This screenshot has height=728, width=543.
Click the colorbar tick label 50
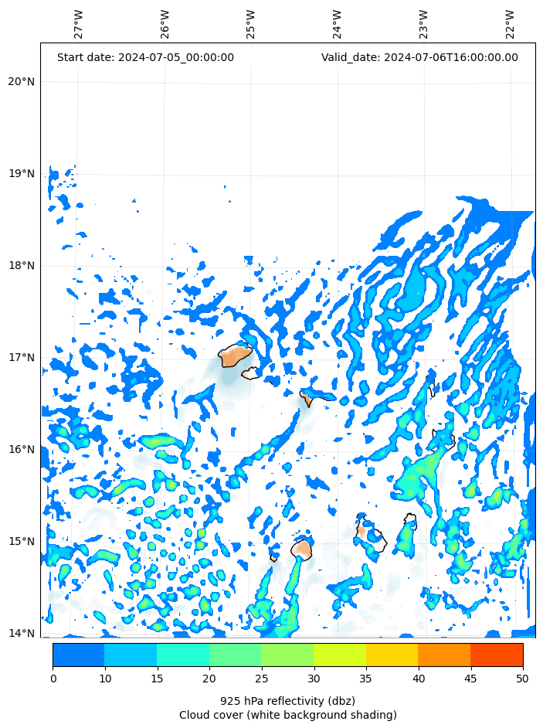tap(523, 679)
